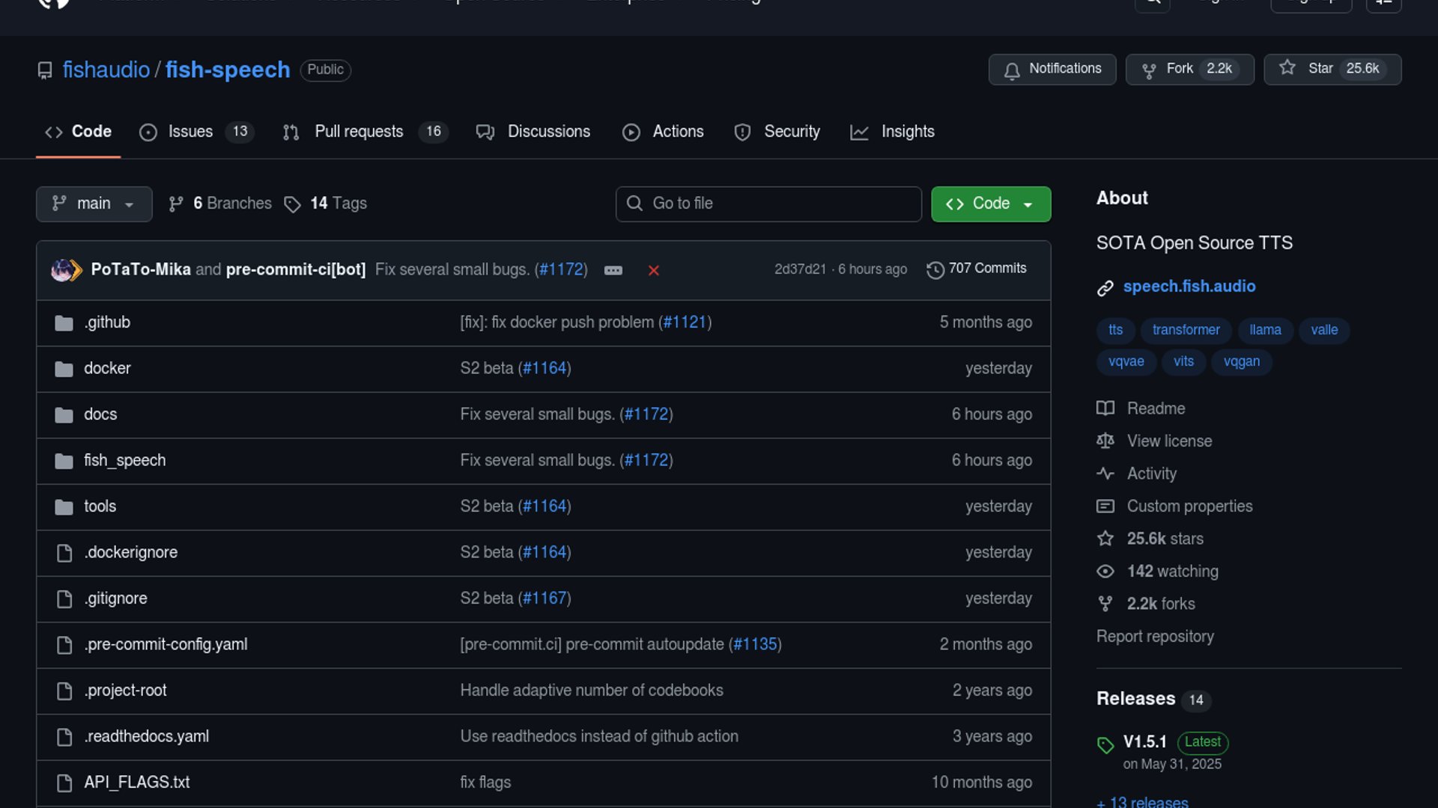The image size is (1438, 808).
Task: Click the 142 watching eye icon
Action: point(1105,572)
